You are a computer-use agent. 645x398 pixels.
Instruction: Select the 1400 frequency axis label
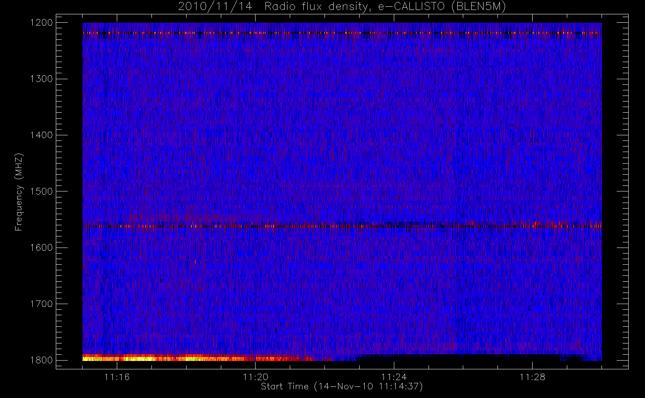41,135
